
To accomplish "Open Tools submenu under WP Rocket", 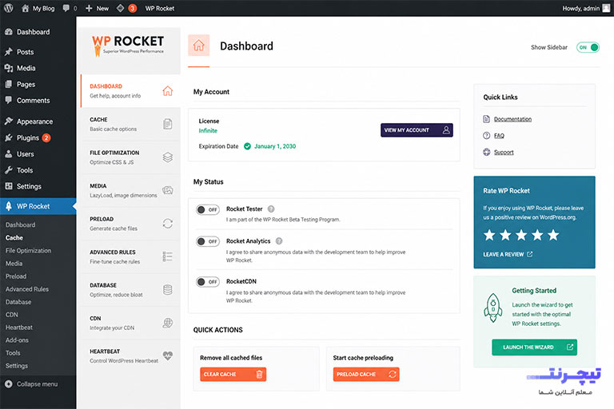I will [x=13, y=353].
